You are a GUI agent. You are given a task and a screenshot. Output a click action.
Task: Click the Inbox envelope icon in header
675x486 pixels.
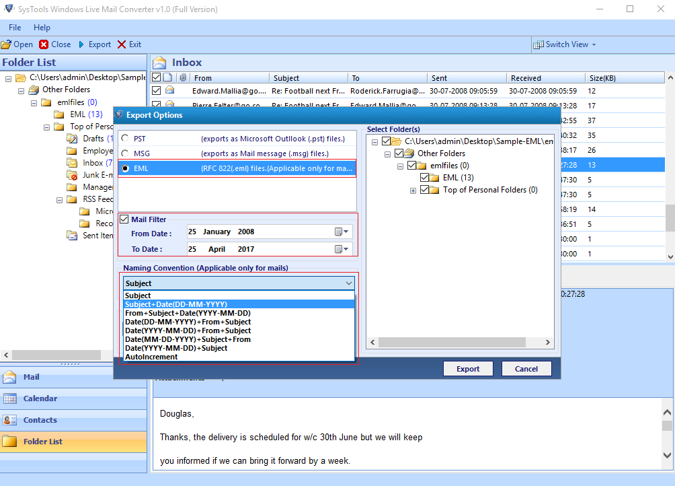coord(159,63)
